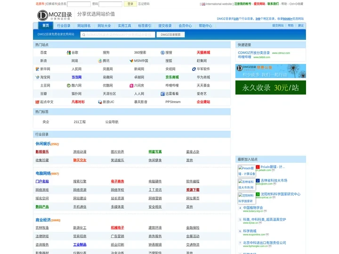
Task: Open CDMOZ开放分类目录 quick link
Action: (x=254, y=53)
